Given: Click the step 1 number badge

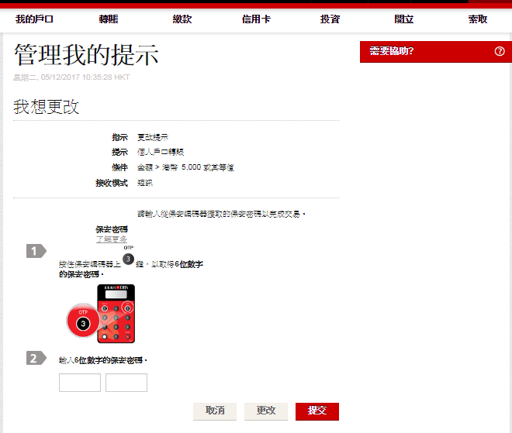Looking at the screenshot, I should point(35,250).
